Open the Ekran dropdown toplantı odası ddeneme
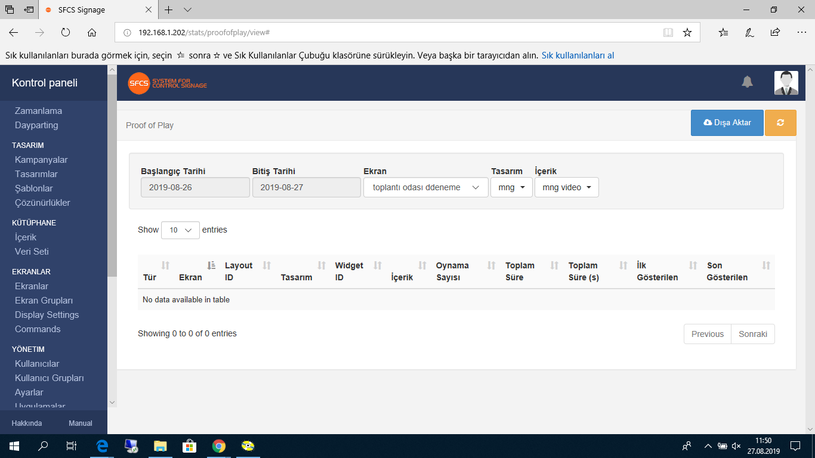815x458 pixels. [x=425, y=187]
